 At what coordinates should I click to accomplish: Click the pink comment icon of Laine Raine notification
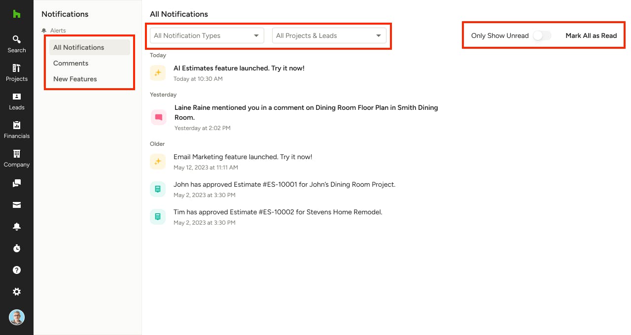pos(159,117)
